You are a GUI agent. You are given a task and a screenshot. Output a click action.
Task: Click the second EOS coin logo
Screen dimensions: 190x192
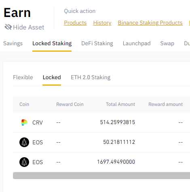pyautogui.click(x=24, y=162)
